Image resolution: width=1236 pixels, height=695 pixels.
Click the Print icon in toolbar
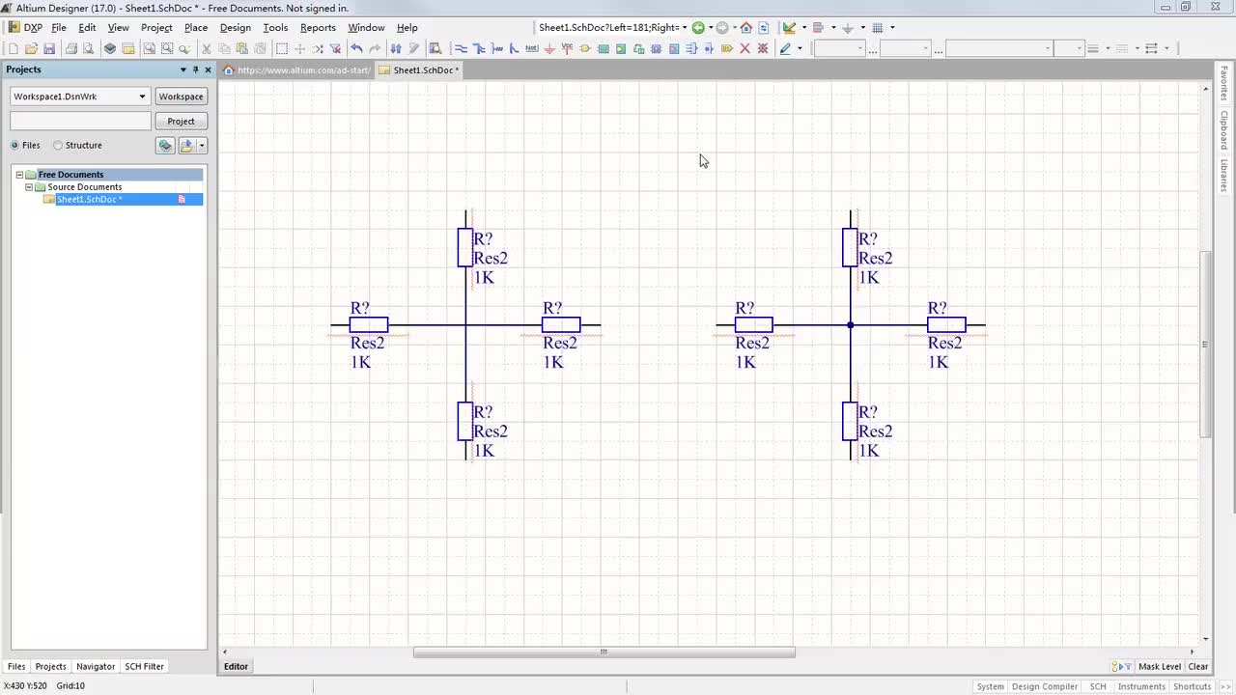point(70,48)
